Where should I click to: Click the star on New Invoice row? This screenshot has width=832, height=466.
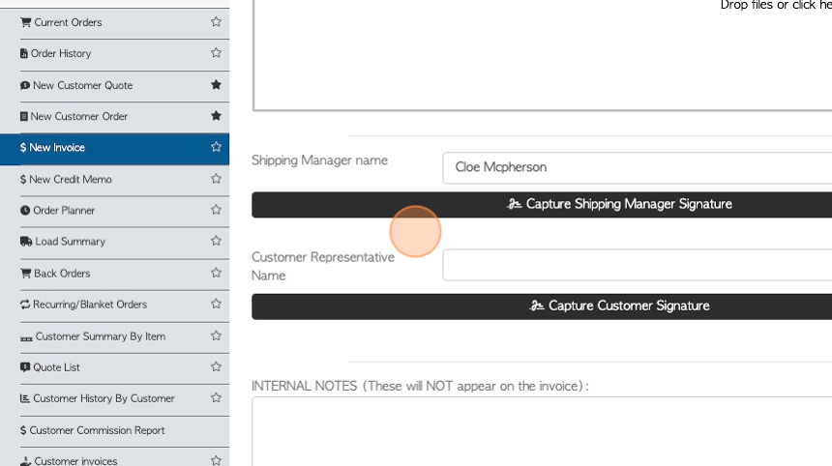click(216, 147)
